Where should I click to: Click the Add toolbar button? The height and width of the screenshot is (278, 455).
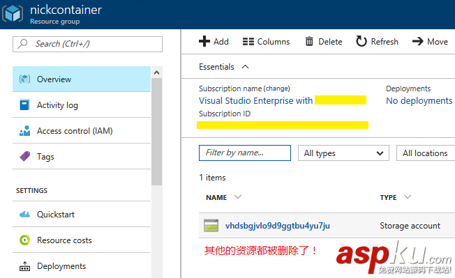(x=214, y=41)
